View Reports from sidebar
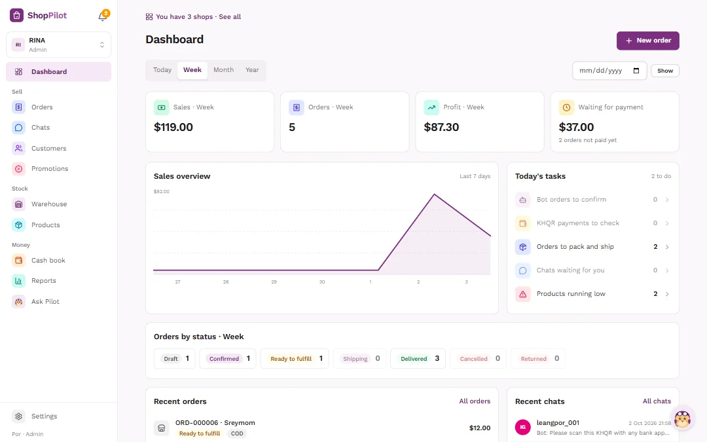Image resolution: width=707 pixels, height=442 pixels. (59, 281)
